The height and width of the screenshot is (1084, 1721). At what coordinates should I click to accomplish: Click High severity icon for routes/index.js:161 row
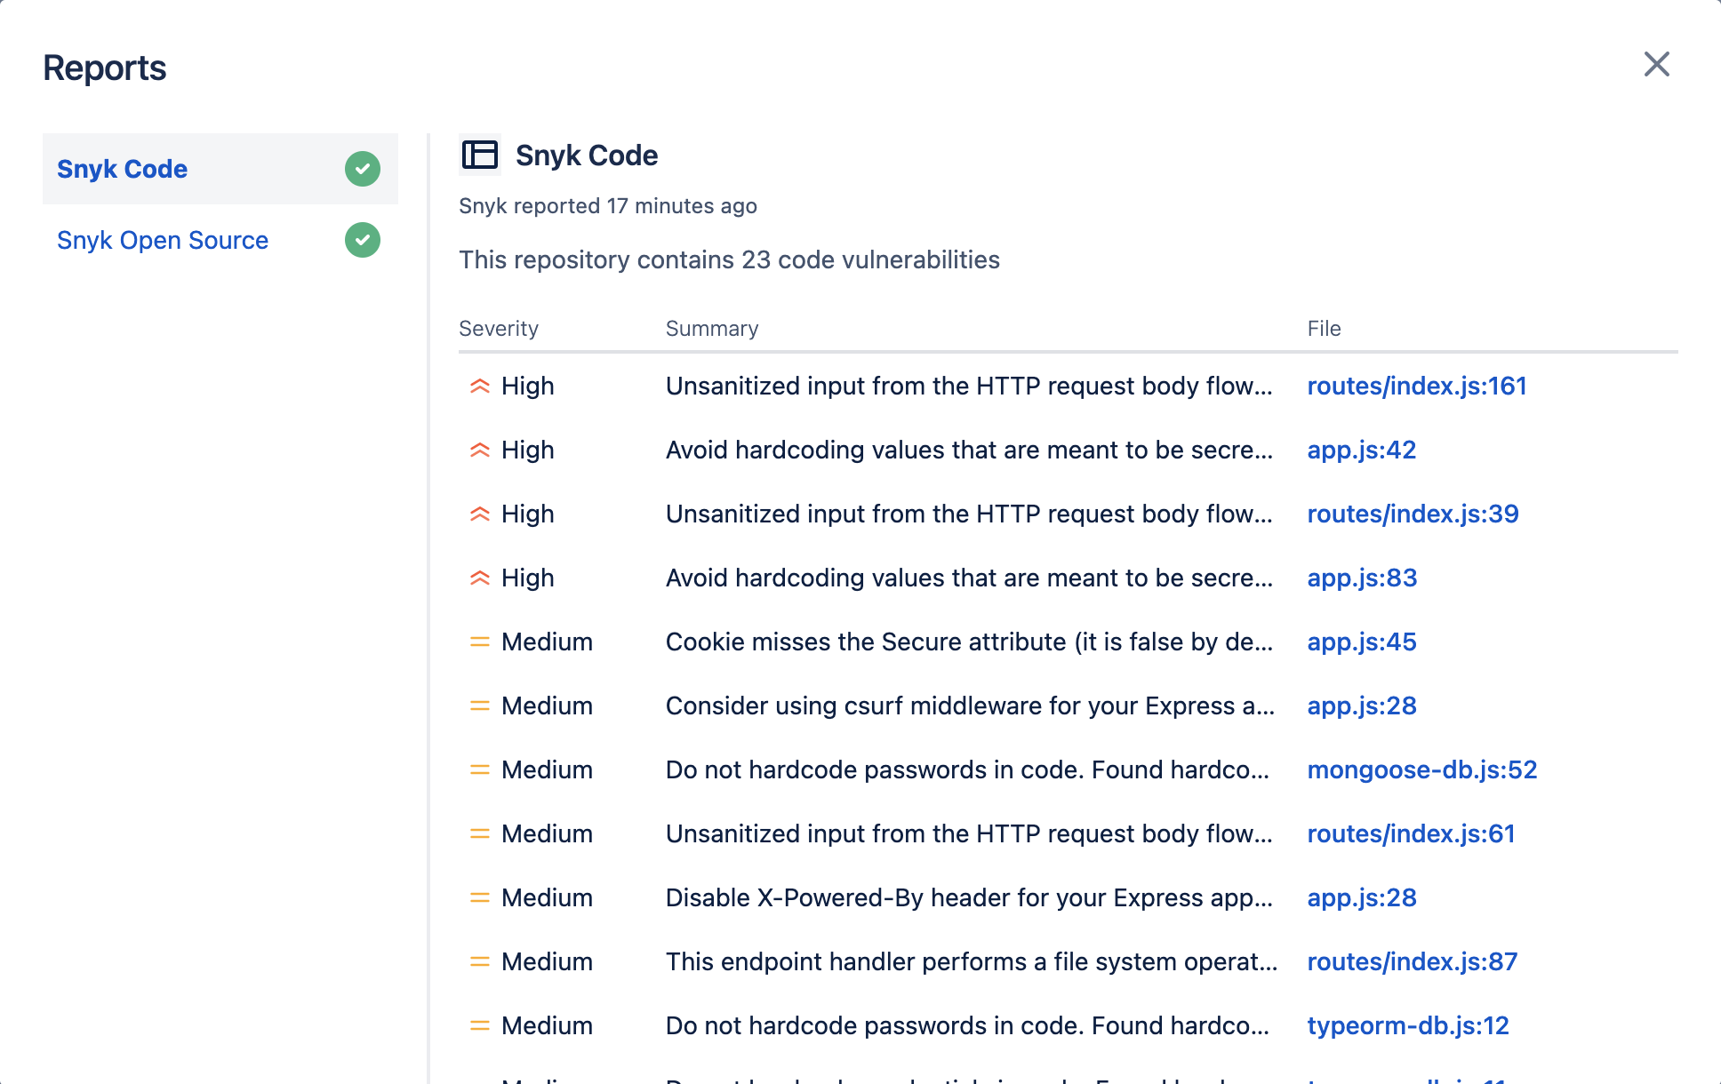480,386
